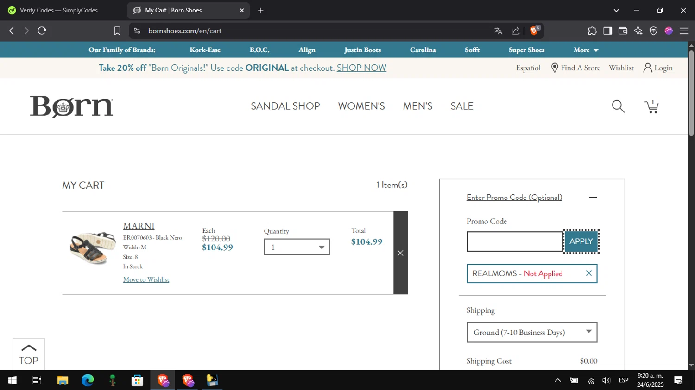Open the tab search dropdown
The width and height of the screenshot is (695, 390).
(x=616, y=10)
